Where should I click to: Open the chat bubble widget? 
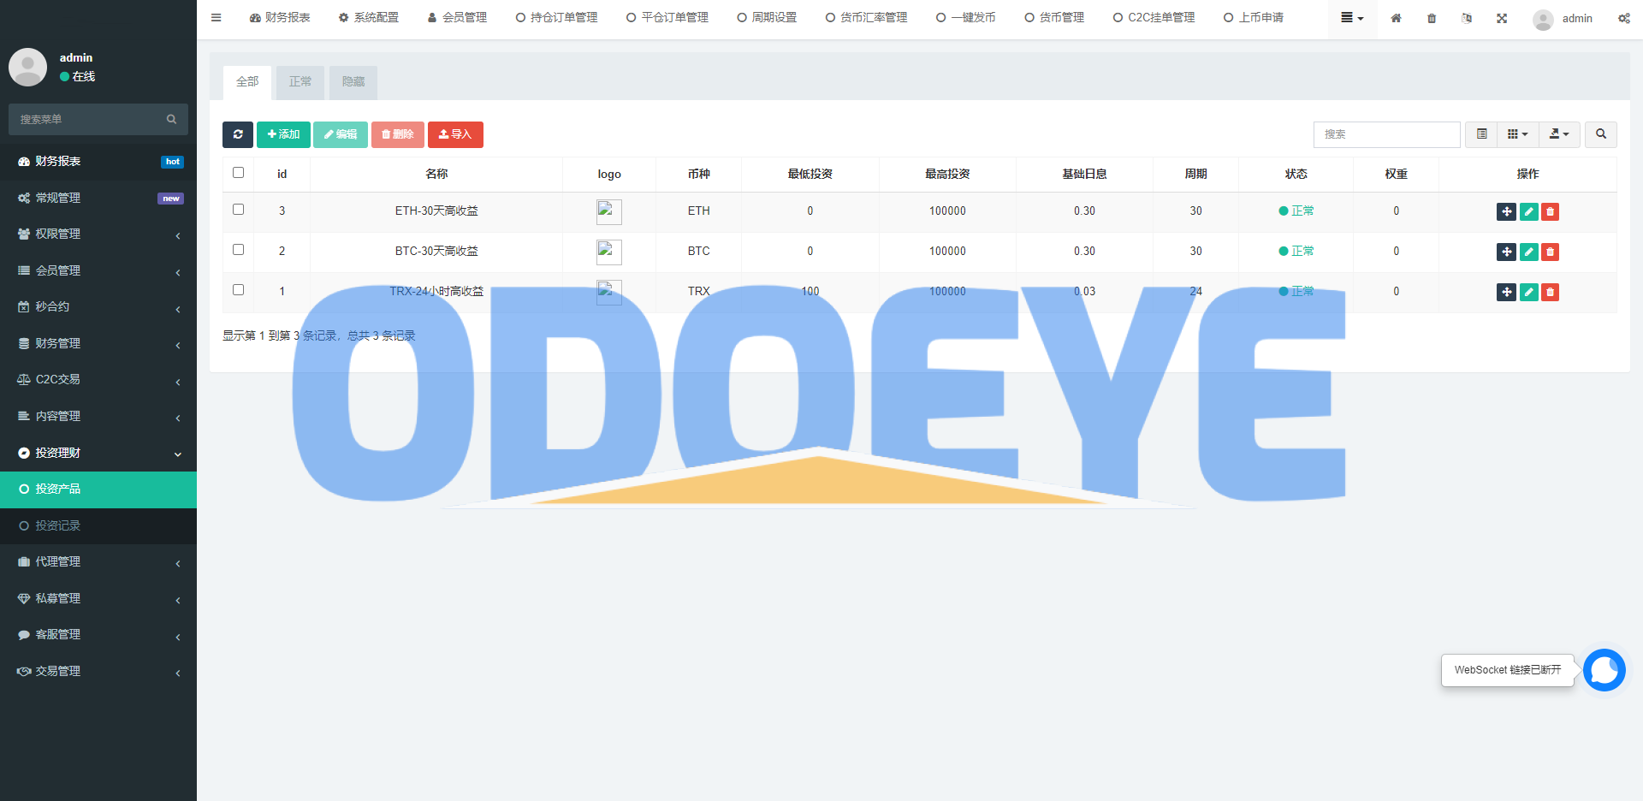[x=1604, y=670]
